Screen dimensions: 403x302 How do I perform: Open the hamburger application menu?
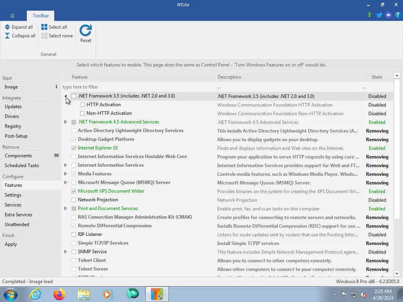click(12, 16)
